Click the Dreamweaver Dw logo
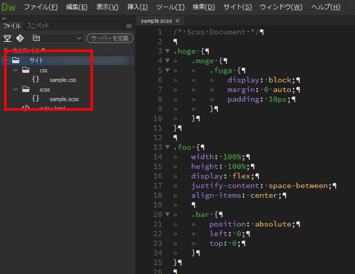The width and height of the screenshot is (355, 274). (9, 8)
